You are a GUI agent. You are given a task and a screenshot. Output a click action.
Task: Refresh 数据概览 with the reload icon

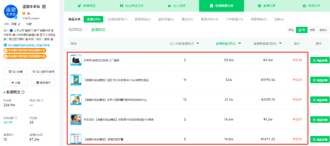[x=23, y=92]
